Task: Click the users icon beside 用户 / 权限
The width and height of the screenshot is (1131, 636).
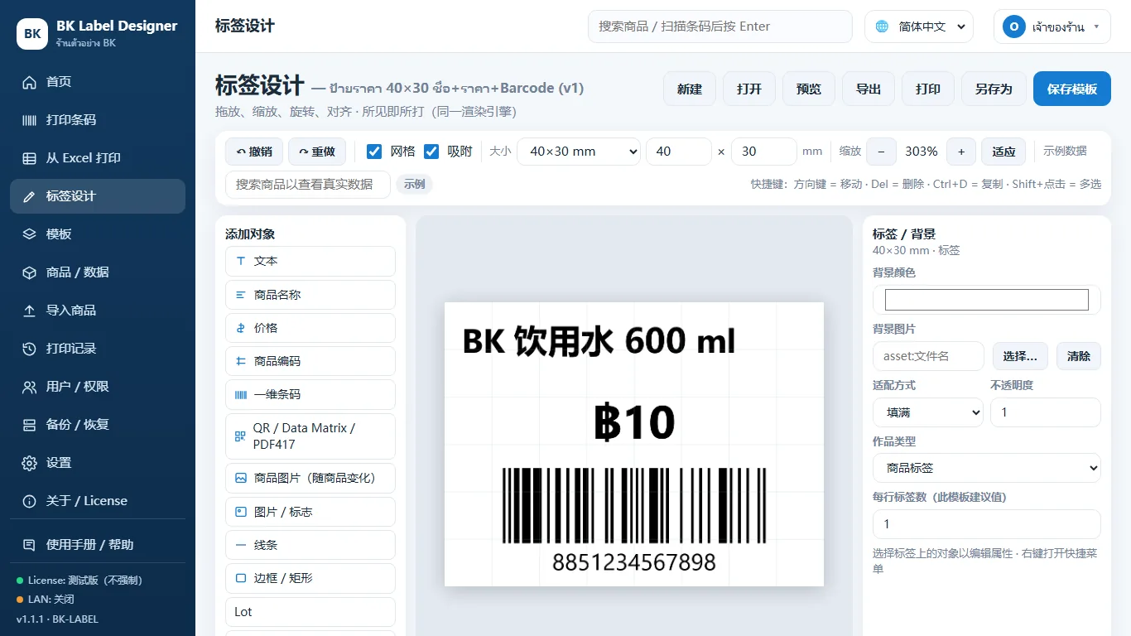Action: coord(30,387)
